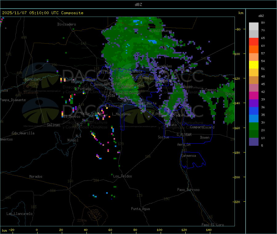The image size is (277, 234).
Task: Click the E_Escorial map label
Action: coord(114,106)
